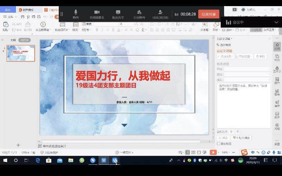This screenshot has height=176, width=282.
Task: Expand the meeting-in-progress panel chevron
Action: [276, 22]
